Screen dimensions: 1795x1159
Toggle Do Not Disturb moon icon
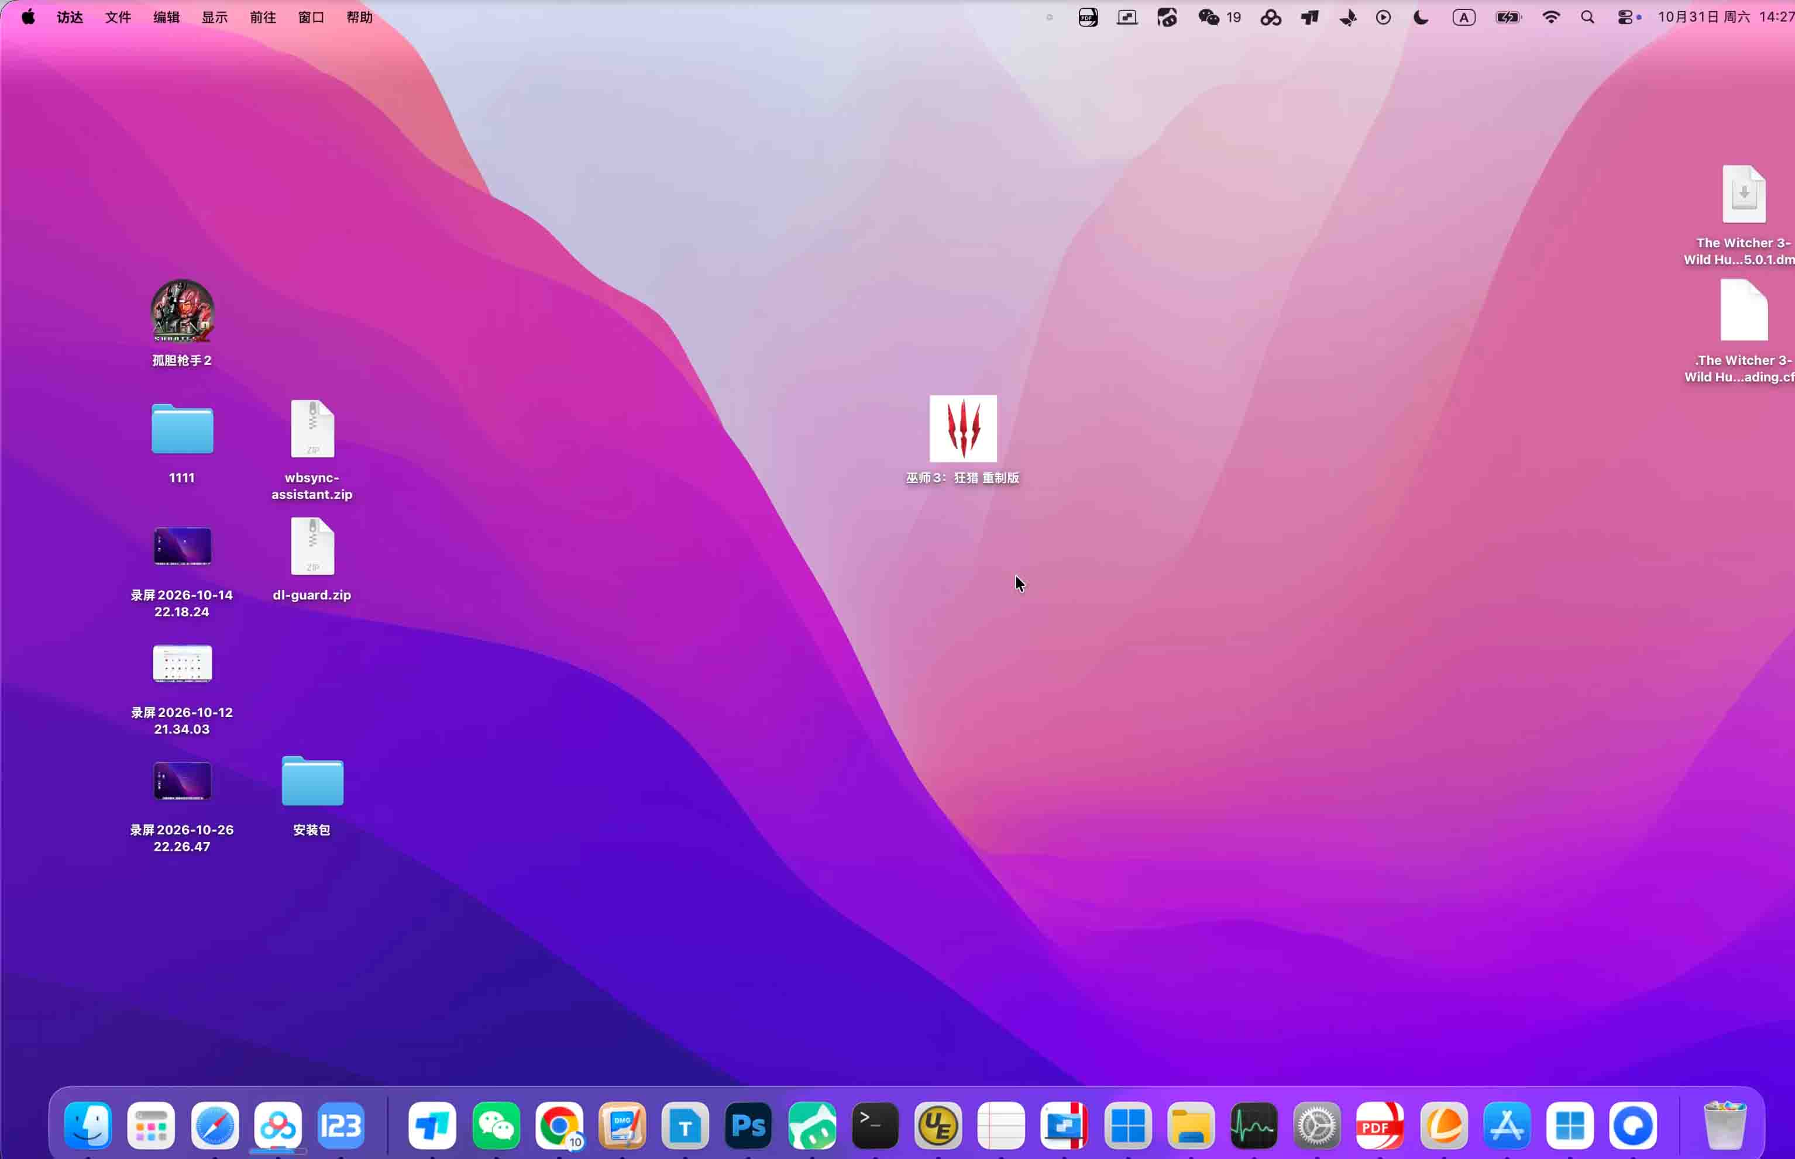point(1421,16)
